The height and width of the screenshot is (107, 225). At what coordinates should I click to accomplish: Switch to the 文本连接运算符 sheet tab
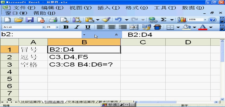pos(81,102)
